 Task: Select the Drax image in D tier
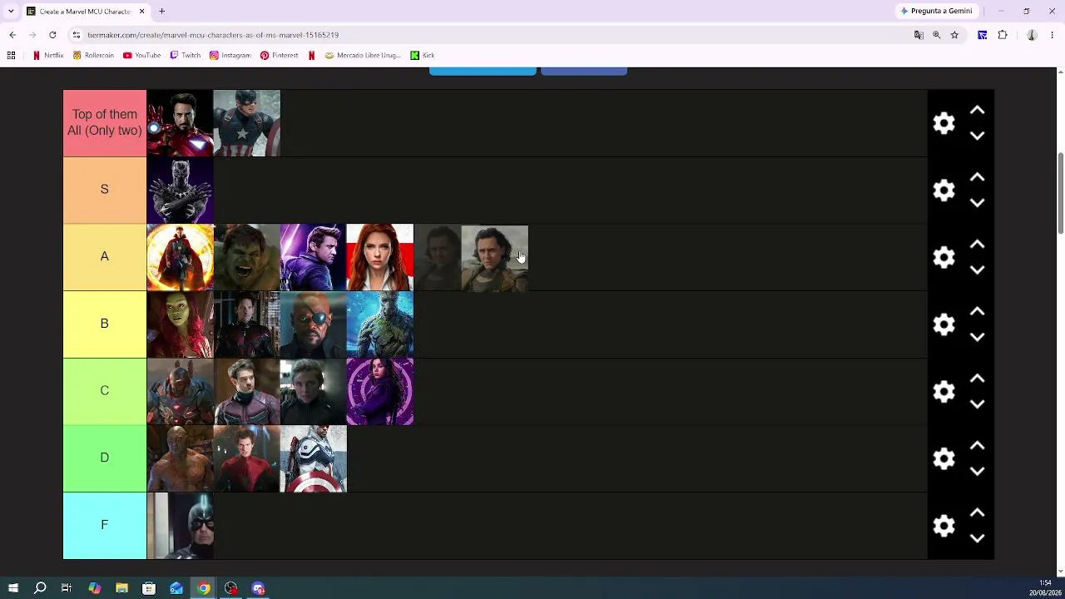click(x=180, y=458)
